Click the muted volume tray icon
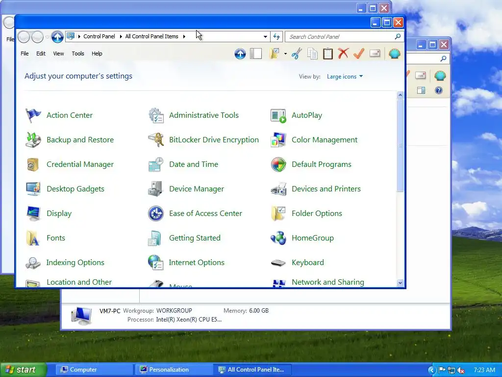 click(x=461, y=370)
